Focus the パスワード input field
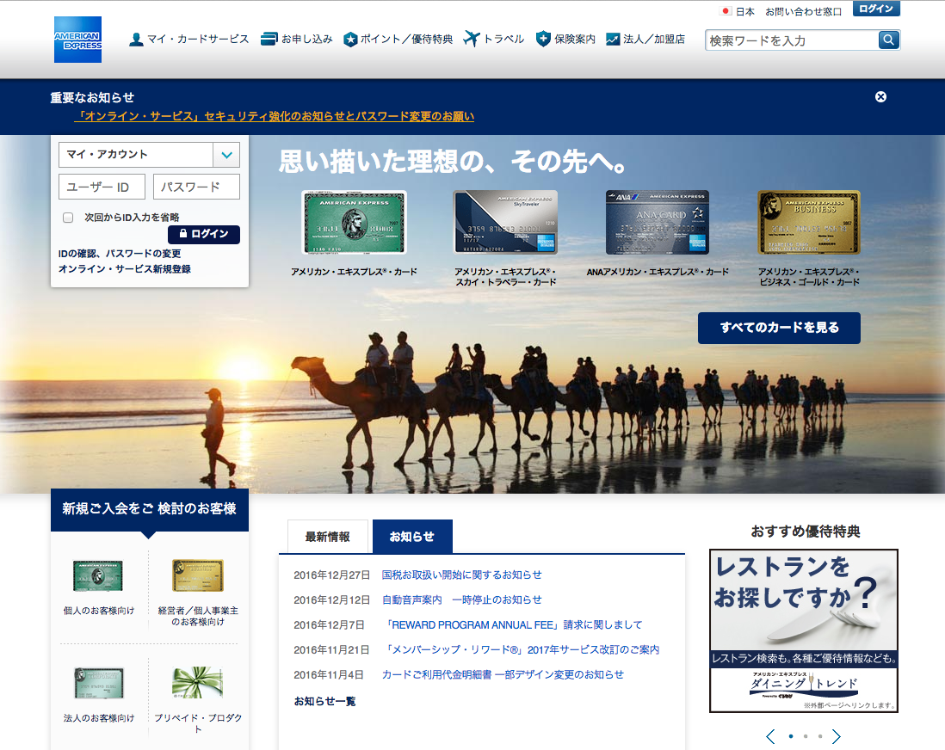Viewport: 945px width, 750px height. [x=196, y=187]
